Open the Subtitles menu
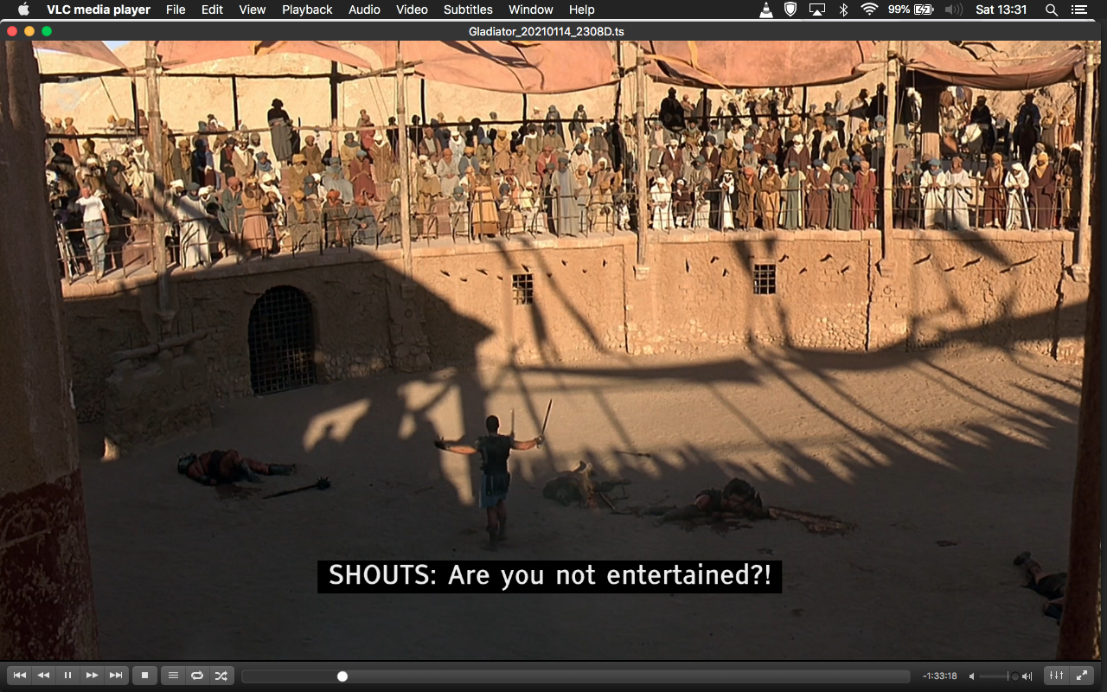 (x=468, y=10)
